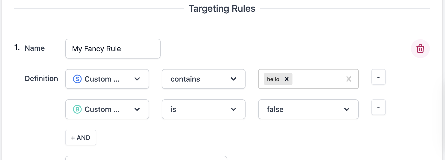Expand chevron beside the false value

tap(347, 109)
